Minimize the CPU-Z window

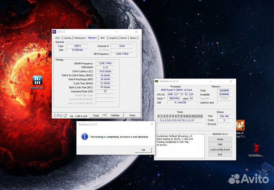click(116, 32)
